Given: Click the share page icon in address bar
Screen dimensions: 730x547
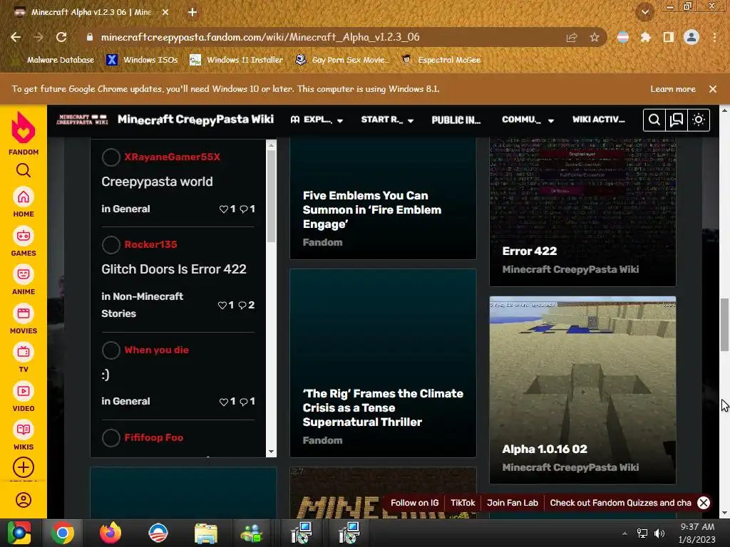Looking at the screenshot, I should pyautogui.click(x=571, y=37).
